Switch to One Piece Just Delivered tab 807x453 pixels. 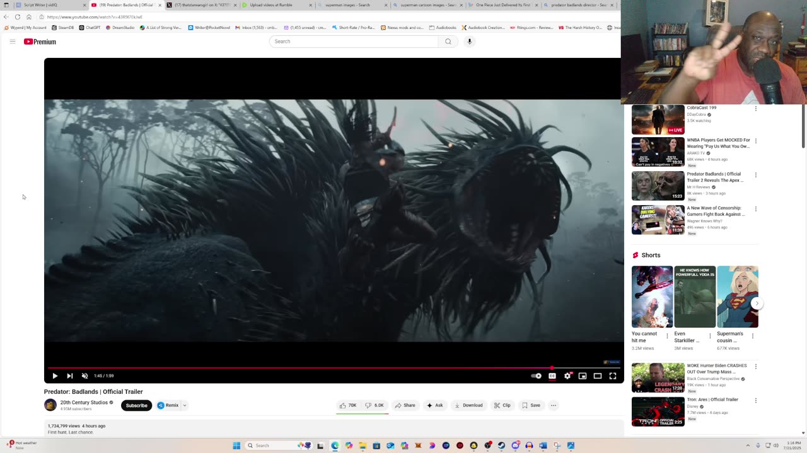pyautogui.click(x=502, y=5)
